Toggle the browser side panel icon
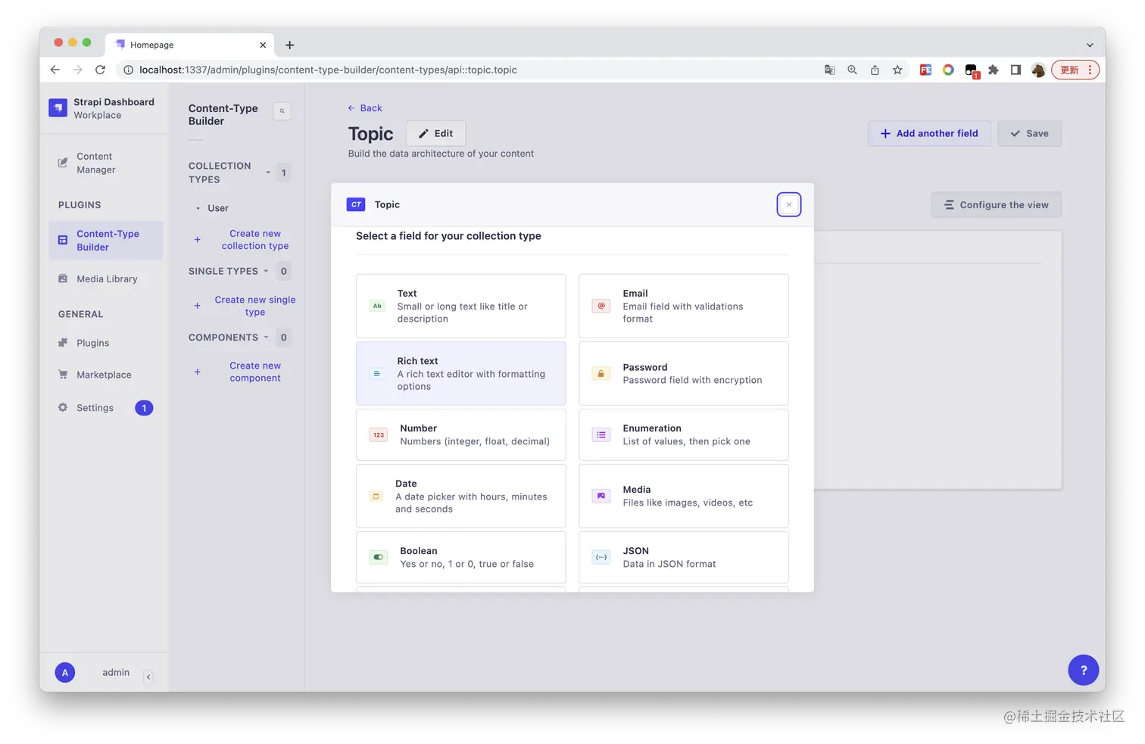 1016,70
